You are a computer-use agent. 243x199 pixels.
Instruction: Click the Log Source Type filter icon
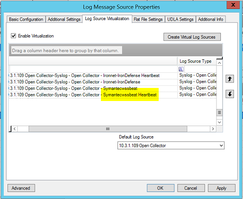(181, 69)
